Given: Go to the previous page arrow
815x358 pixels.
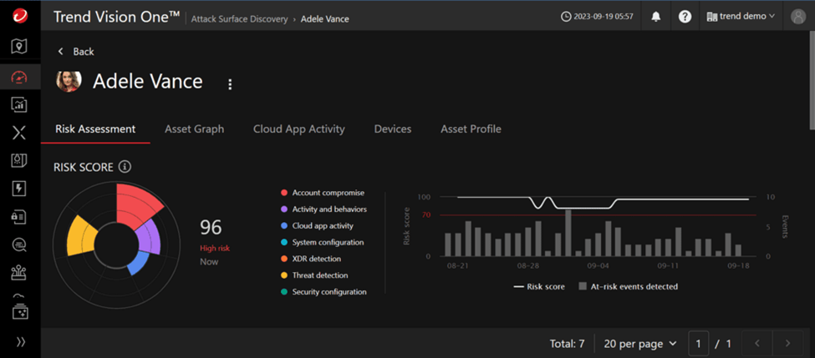Looking at the screenshot, I should coord(756,343).
